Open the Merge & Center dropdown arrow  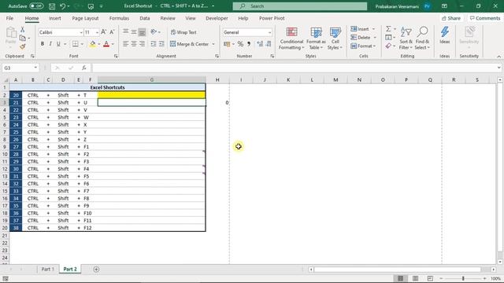click(213, 44)
